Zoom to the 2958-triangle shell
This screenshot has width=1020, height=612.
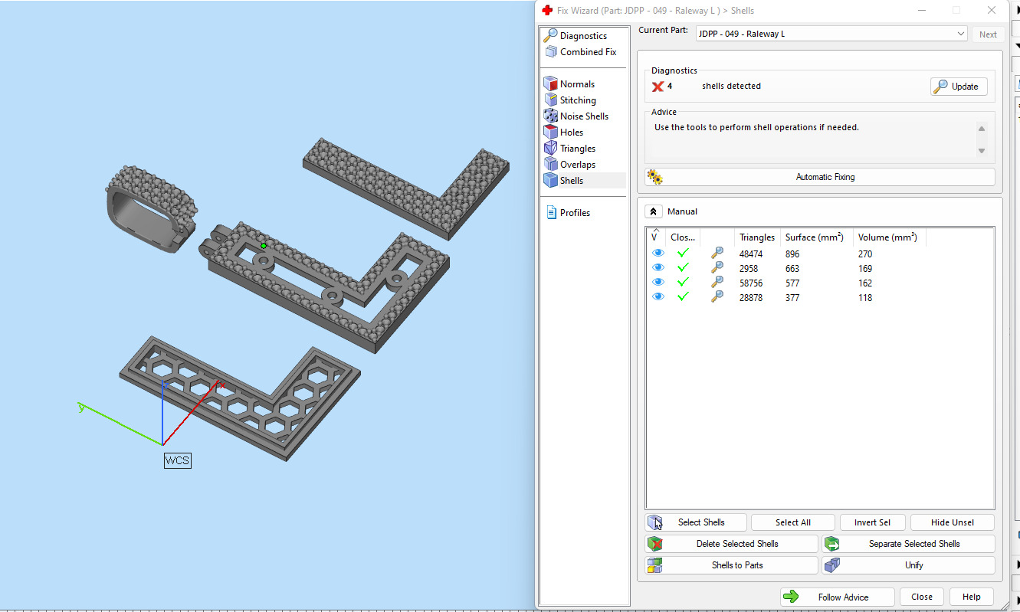coord(717,268)
